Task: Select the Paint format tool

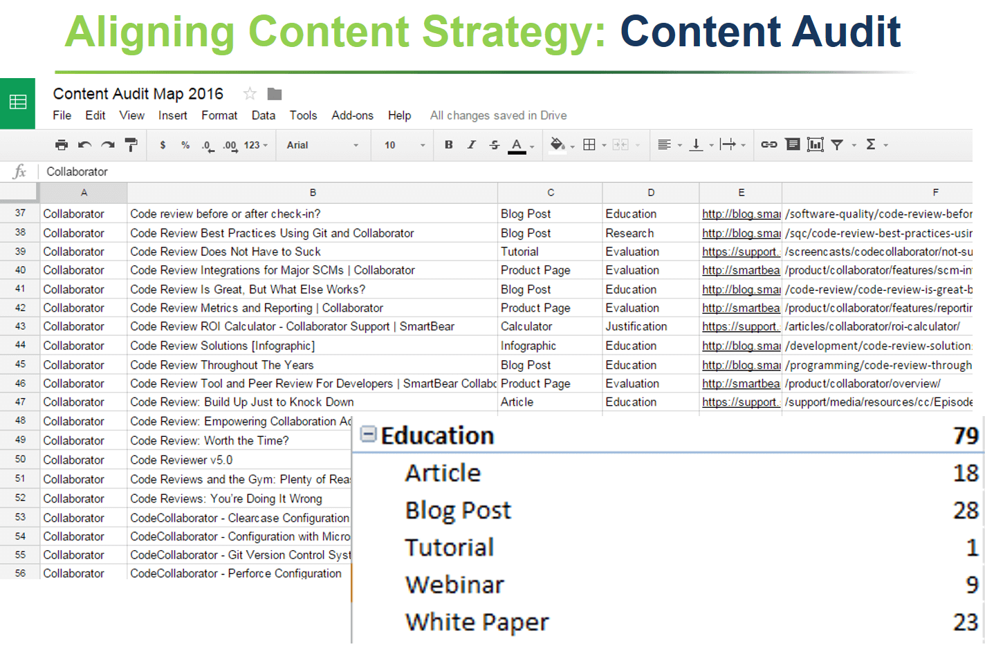Action: point(131,144)
